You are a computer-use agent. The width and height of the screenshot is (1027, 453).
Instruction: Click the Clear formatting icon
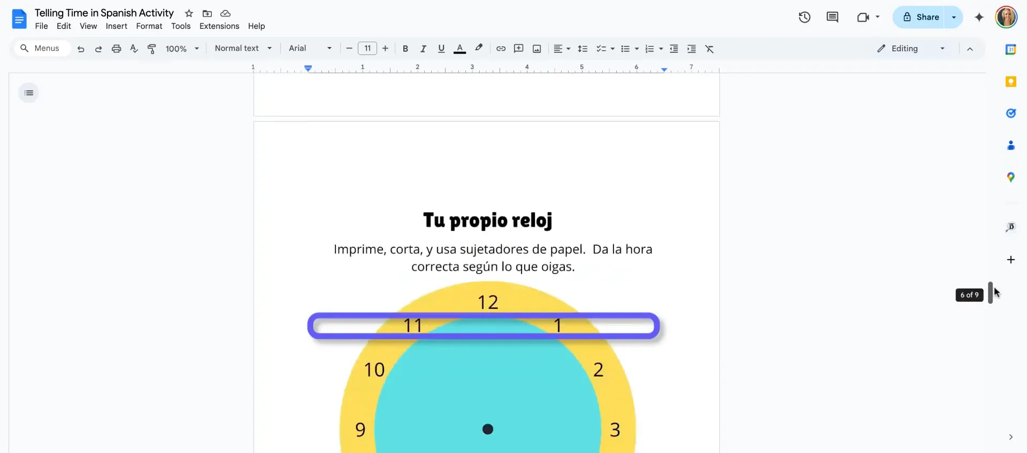(709, 49)
